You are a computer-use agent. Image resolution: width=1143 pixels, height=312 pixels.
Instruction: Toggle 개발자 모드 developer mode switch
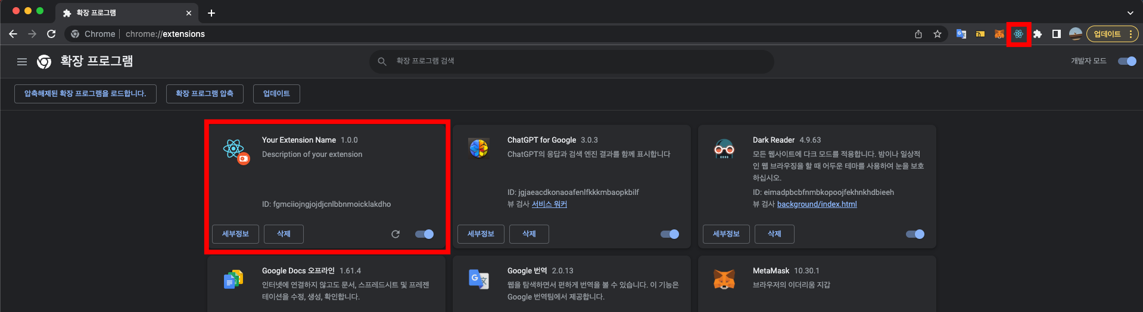(1127, 61)
